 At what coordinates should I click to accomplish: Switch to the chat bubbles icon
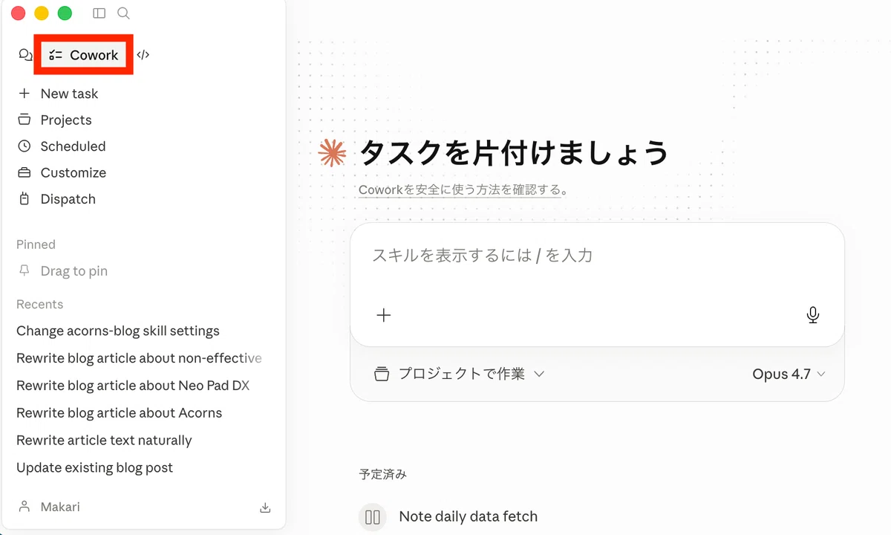click(26, 55)
